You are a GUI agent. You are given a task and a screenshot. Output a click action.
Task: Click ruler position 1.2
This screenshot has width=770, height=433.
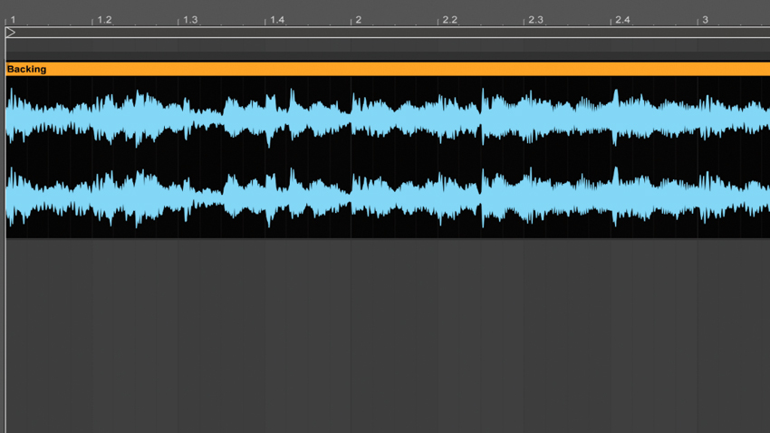tap(104, 20)
